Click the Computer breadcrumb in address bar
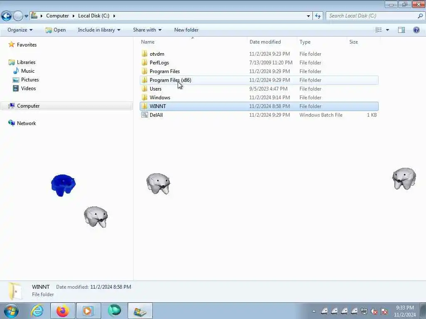Image resolution: width=426 pixels, height=319 pixels. point(57,16)
